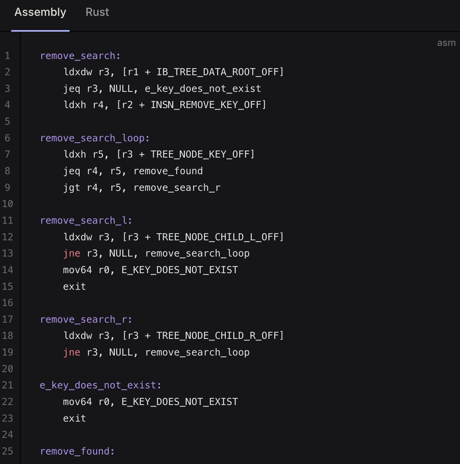Click line number 20 in the gutter

click(x=8, y=369)
